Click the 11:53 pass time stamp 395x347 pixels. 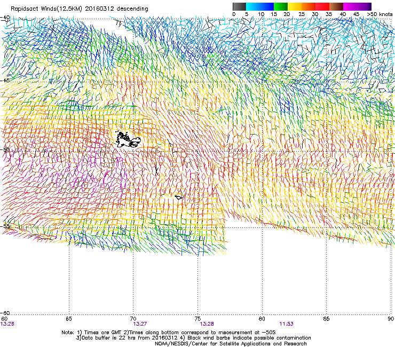tap(287, 324)
